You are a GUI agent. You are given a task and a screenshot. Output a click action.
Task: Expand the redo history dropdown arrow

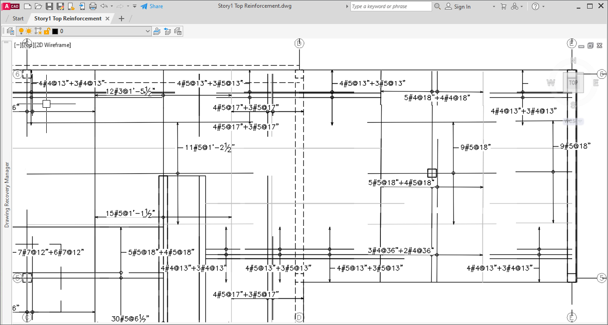pos(128,6)
